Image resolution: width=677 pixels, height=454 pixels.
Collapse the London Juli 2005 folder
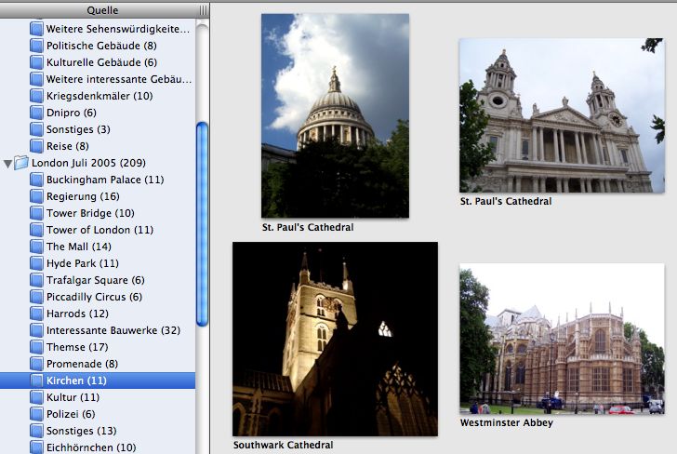click(x=7, y=164)
